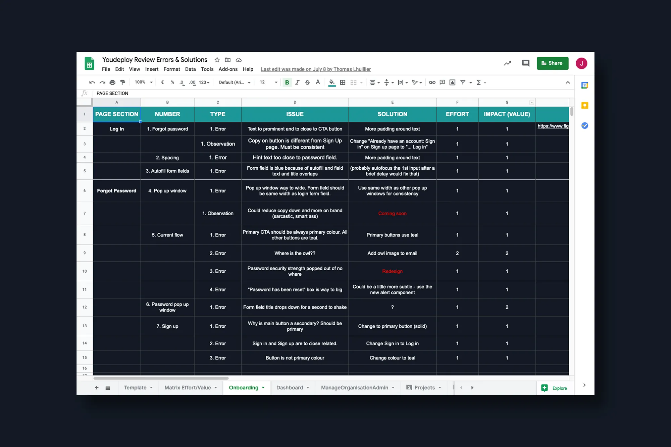Open the font size 12 dropdown
Image resolution: width=671 pixels, height=447 pixels.
[x=268, y=82]
